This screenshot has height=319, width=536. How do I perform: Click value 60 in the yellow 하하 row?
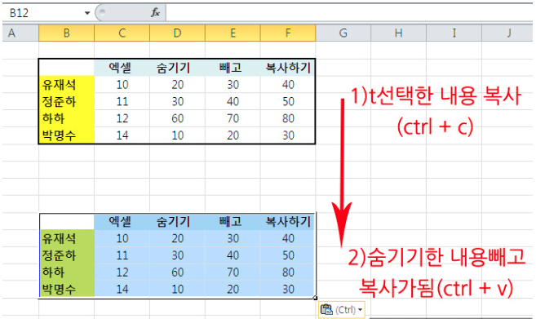click(177, 118)
